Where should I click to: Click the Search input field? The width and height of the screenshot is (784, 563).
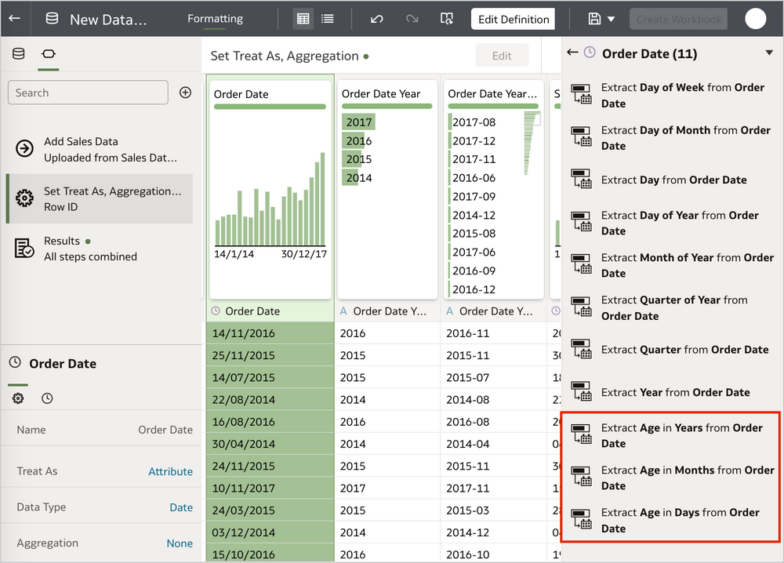(x=87, y=92)
